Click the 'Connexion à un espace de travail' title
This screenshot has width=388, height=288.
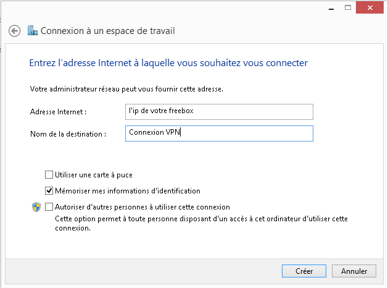(x=107, y=31)
